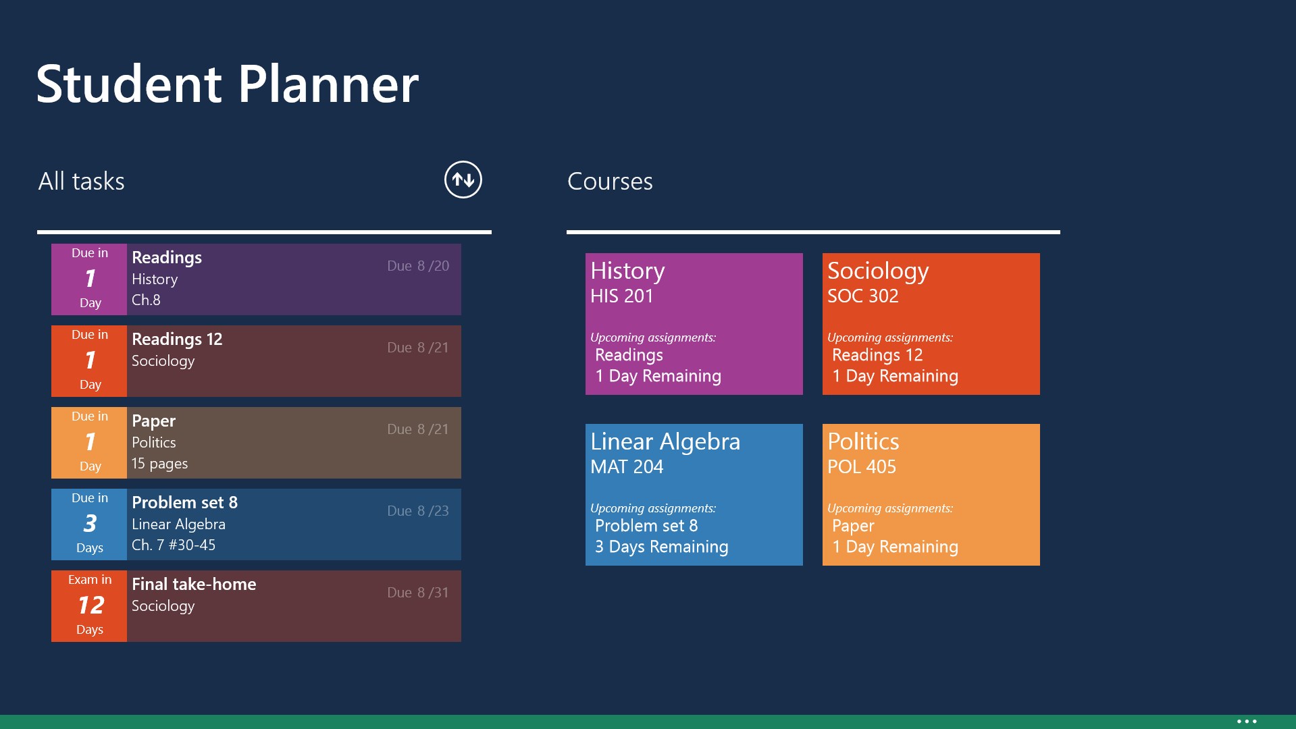The image size is (1296, 729).
Task: Click the Problem set 8 task title
Action: point(184,503)
